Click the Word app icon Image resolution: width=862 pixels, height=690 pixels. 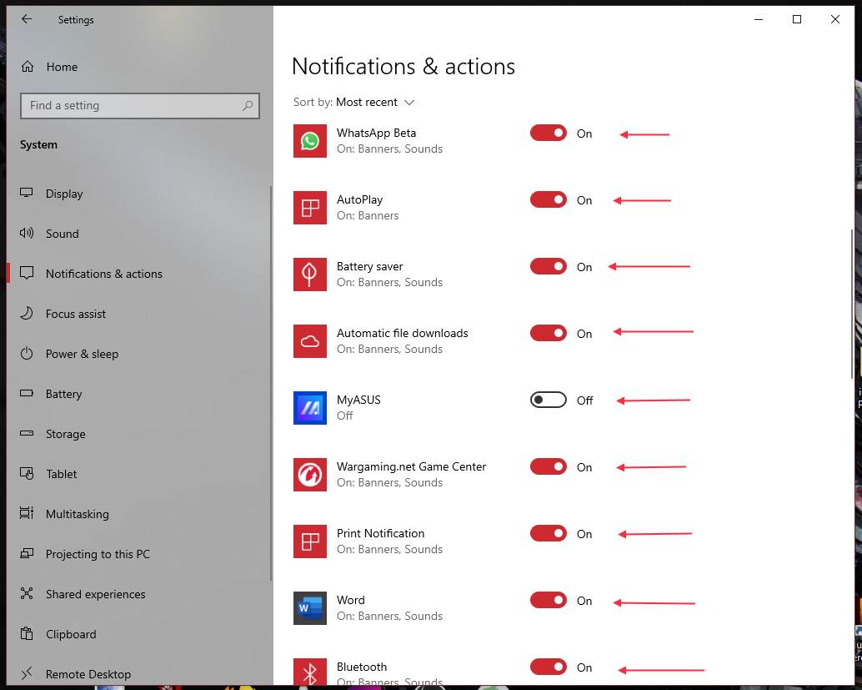pyautogui.click(x=309, y=608)
